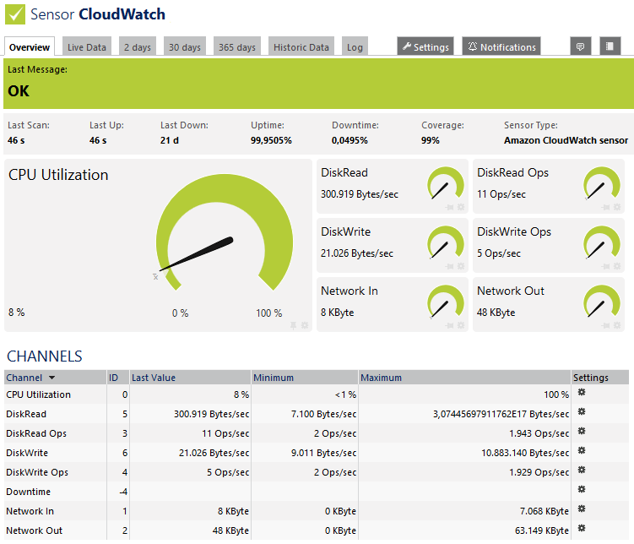Click Downtime channel name in table
Screen dimensions: 634x544
pos(29,492)
